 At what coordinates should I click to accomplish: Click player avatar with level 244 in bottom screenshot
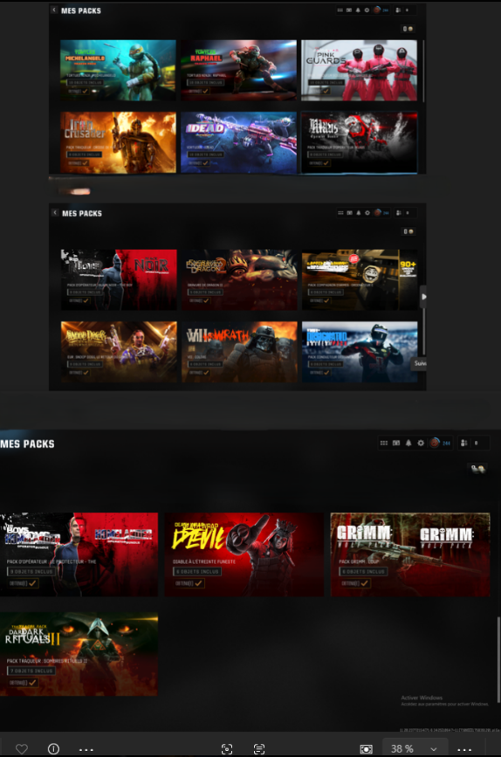pos(435,443)
